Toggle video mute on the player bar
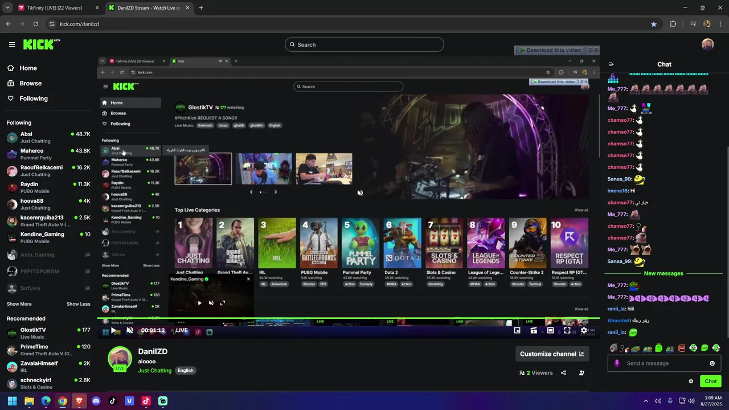 point(130,330)
